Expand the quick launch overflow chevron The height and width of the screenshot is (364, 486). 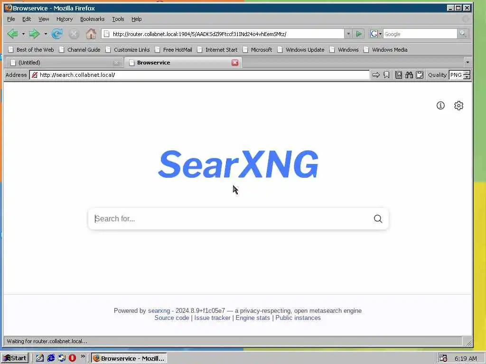tap(83, 356)
